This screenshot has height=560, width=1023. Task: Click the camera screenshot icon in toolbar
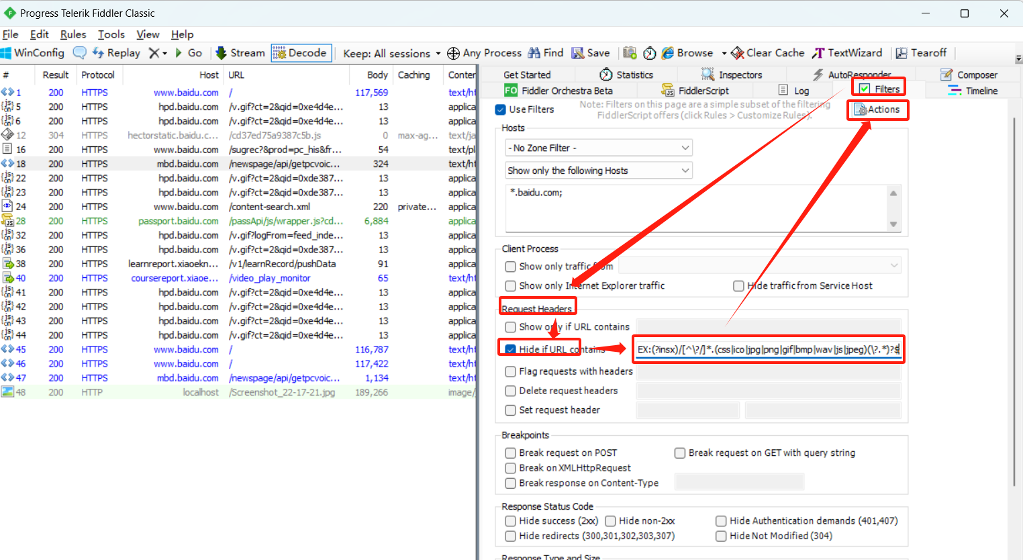630,53
